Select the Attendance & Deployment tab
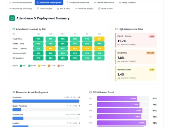The height and width of the screenshot is (127, 170). pos(49,2)
